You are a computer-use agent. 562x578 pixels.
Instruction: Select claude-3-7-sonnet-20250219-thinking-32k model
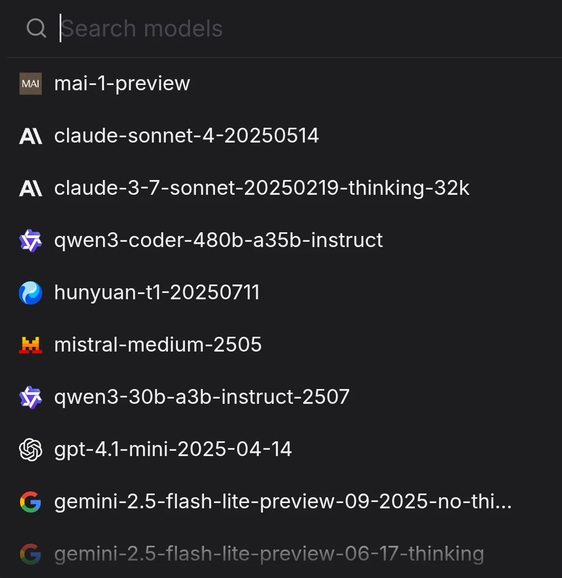(x=261, y=188)
